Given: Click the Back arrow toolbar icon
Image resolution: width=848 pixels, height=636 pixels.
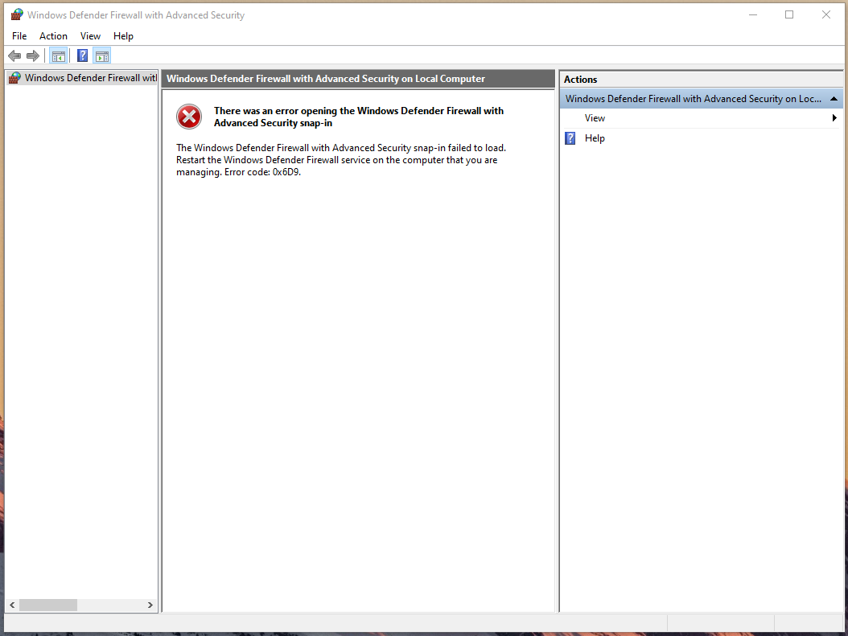Looking at the screenshot, I should click(x=14, y=55).
